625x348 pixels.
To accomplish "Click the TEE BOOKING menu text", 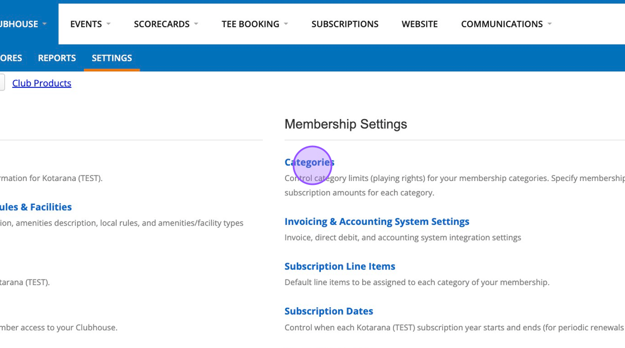I will (250, 24).
